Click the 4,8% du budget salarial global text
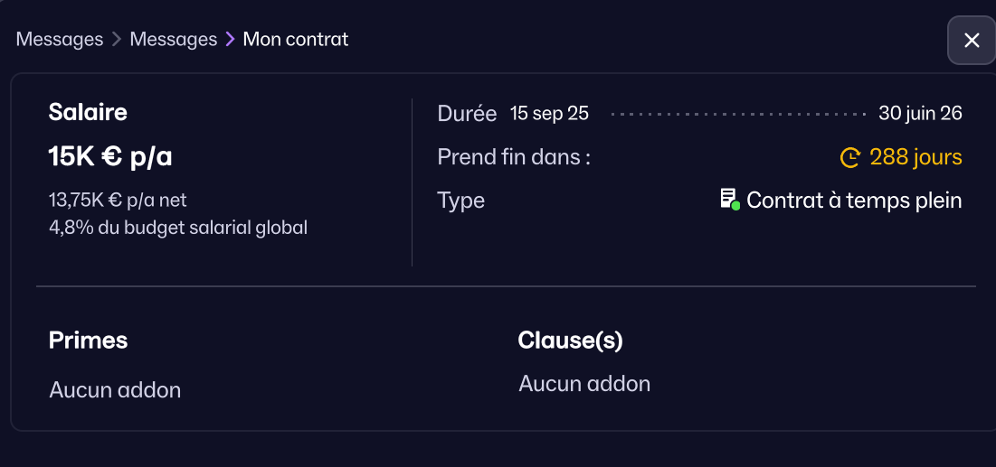 (x=178, y=228)
